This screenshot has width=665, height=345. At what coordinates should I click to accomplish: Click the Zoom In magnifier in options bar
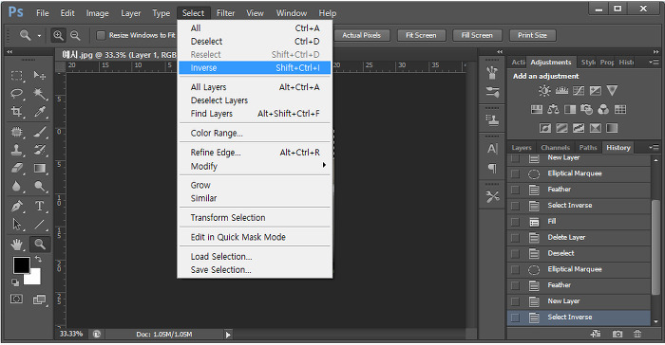point(58,35)
